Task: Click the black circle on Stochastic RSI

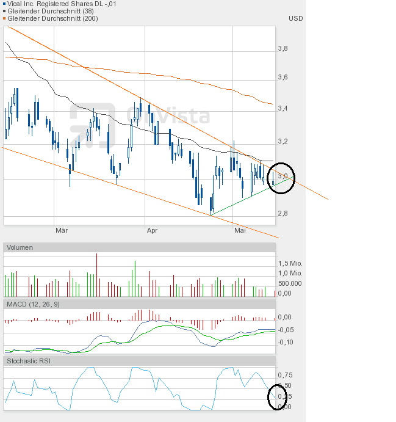Action: (278, 396)
